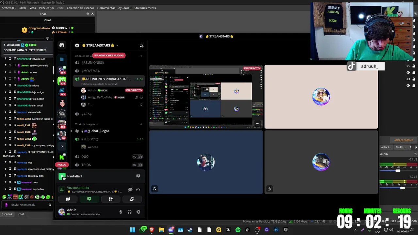The image size is (418, 235).
Task: Disconnect from the voice call
Action: point(138,189)
